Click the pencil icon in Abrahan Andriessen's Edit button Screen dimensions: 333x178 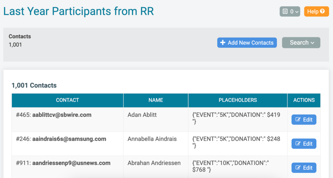coord(298,168)
